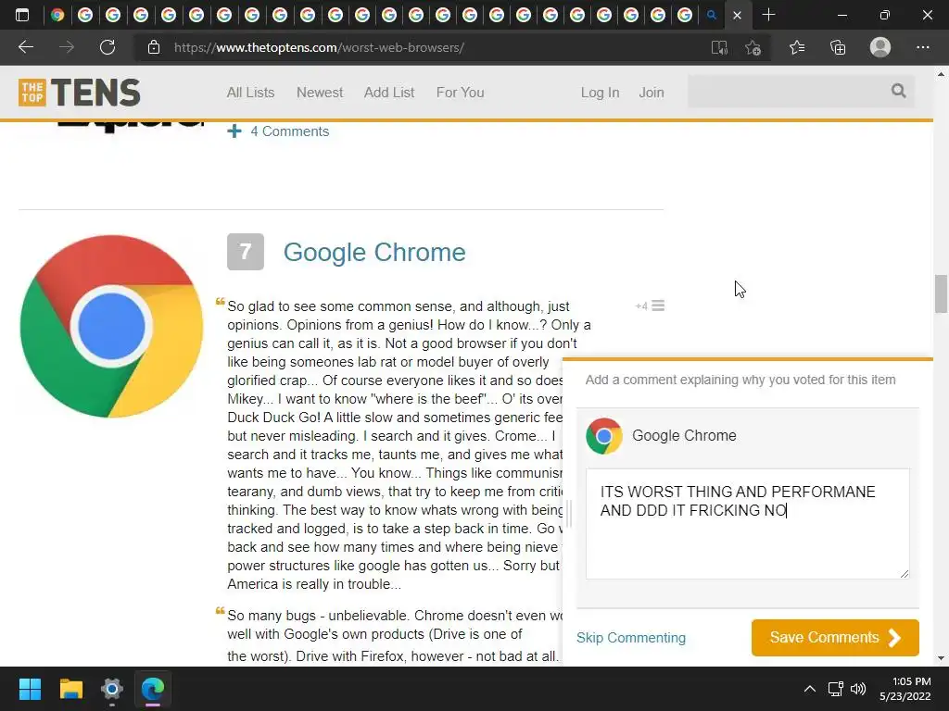
Task: Click the scrollbar down arrow
Action: point(941,658)
